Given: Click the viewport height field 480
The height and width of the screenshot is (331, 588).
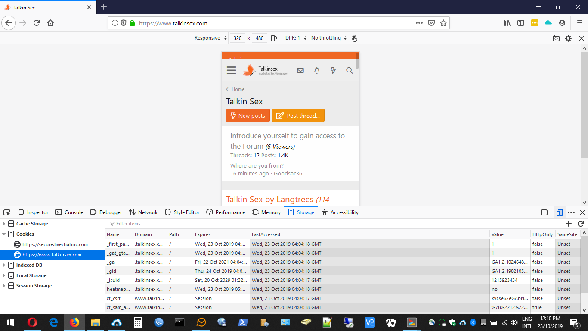Looking at the screenshot, I should click(x=260, y=38).
